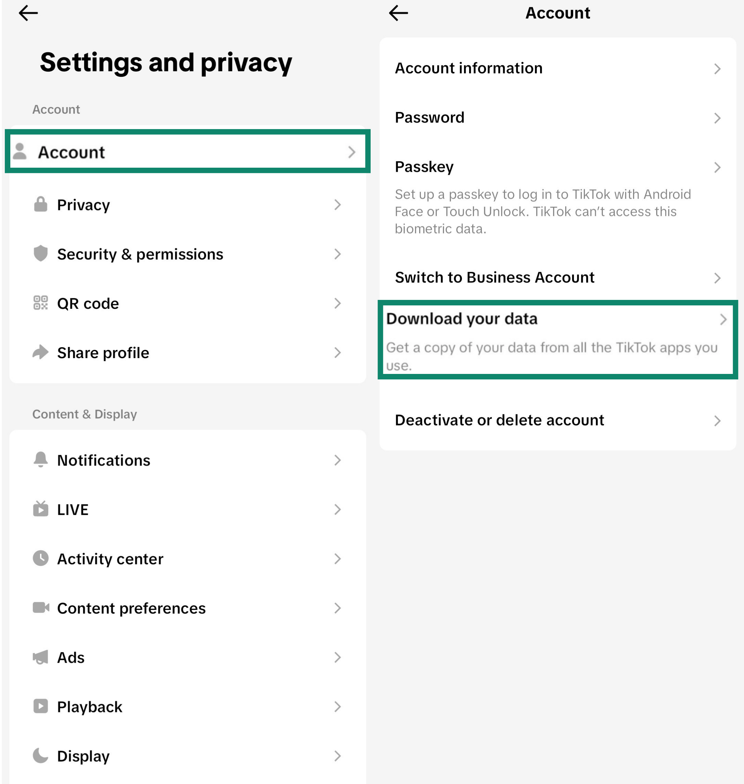Screen dimensions: 744x784
Task: Click the Display moon icon
Action: point(40,755)
